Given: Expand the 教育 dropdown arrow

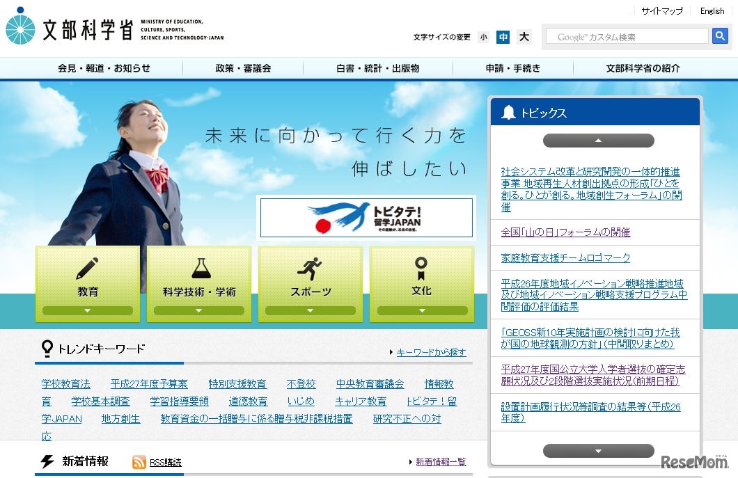Looking at the screenshot, I should (x=88, y=310).
